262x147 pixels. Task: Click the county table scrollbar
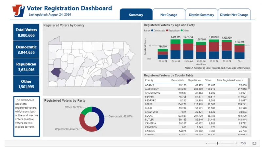[x=249, y=84]
